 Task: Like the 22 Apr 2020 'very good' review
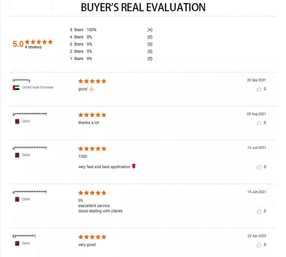(x=259, y=245)
